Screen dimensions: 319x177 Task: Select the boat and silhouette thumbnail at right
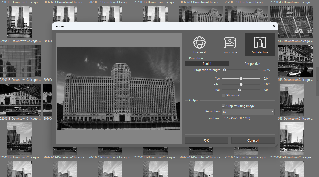pyautogui.click(x=296, y=61)
